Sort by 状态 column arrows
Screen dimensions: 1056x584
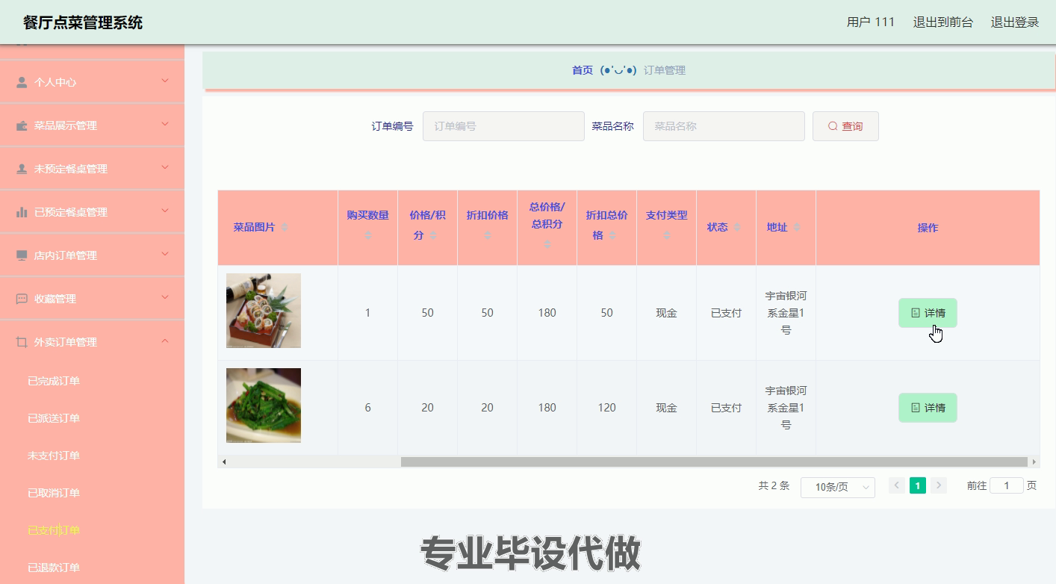[x=737, y=228]
